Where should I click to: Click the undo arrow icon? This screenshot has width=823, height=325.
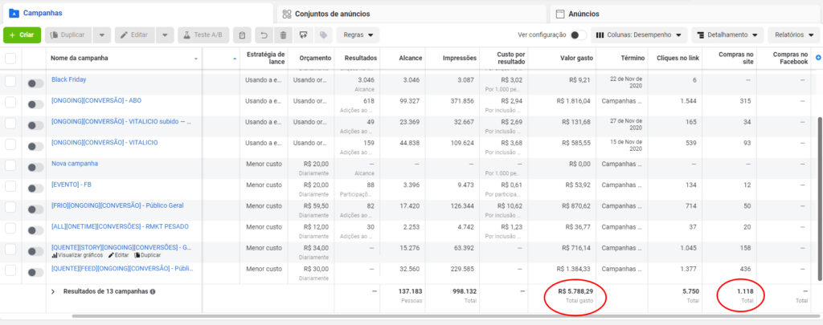[264, 35]
